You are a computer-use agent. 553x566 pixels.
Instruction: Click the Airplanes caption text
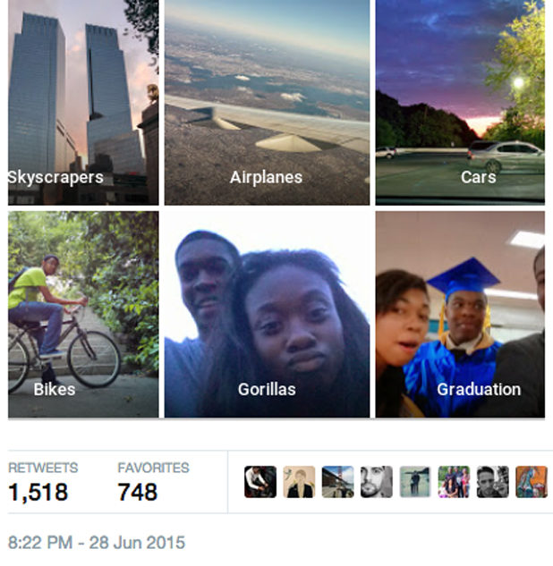click(266, 177)
